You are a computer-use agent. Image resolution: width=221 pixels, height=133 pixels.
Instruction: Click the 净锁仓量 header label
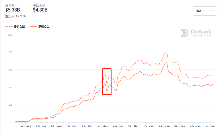[x=39, y=5]
